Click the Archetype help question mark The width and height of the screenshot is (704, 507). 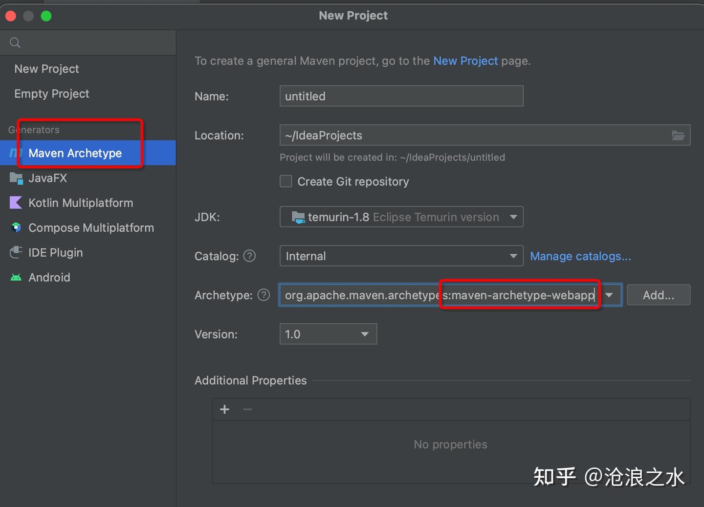264,295
